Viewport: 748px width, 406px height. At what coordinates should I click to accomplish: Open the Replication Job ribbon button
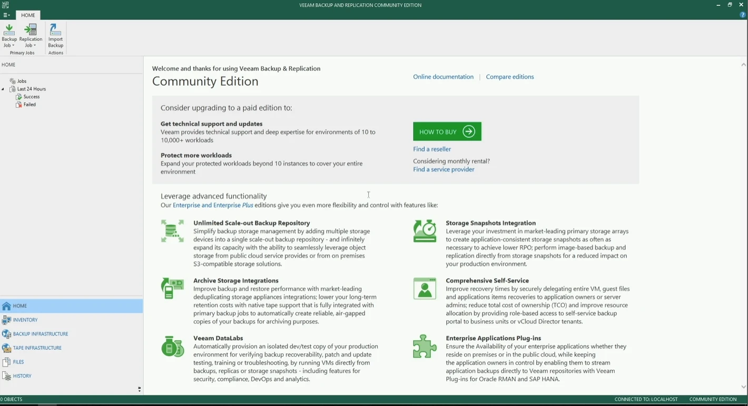[x=31, y=36]
